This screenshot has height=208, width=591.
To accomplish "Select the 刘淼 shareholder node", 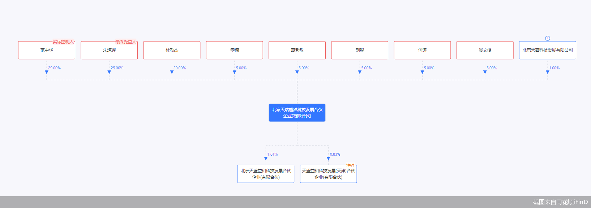I will coord(360,50).
